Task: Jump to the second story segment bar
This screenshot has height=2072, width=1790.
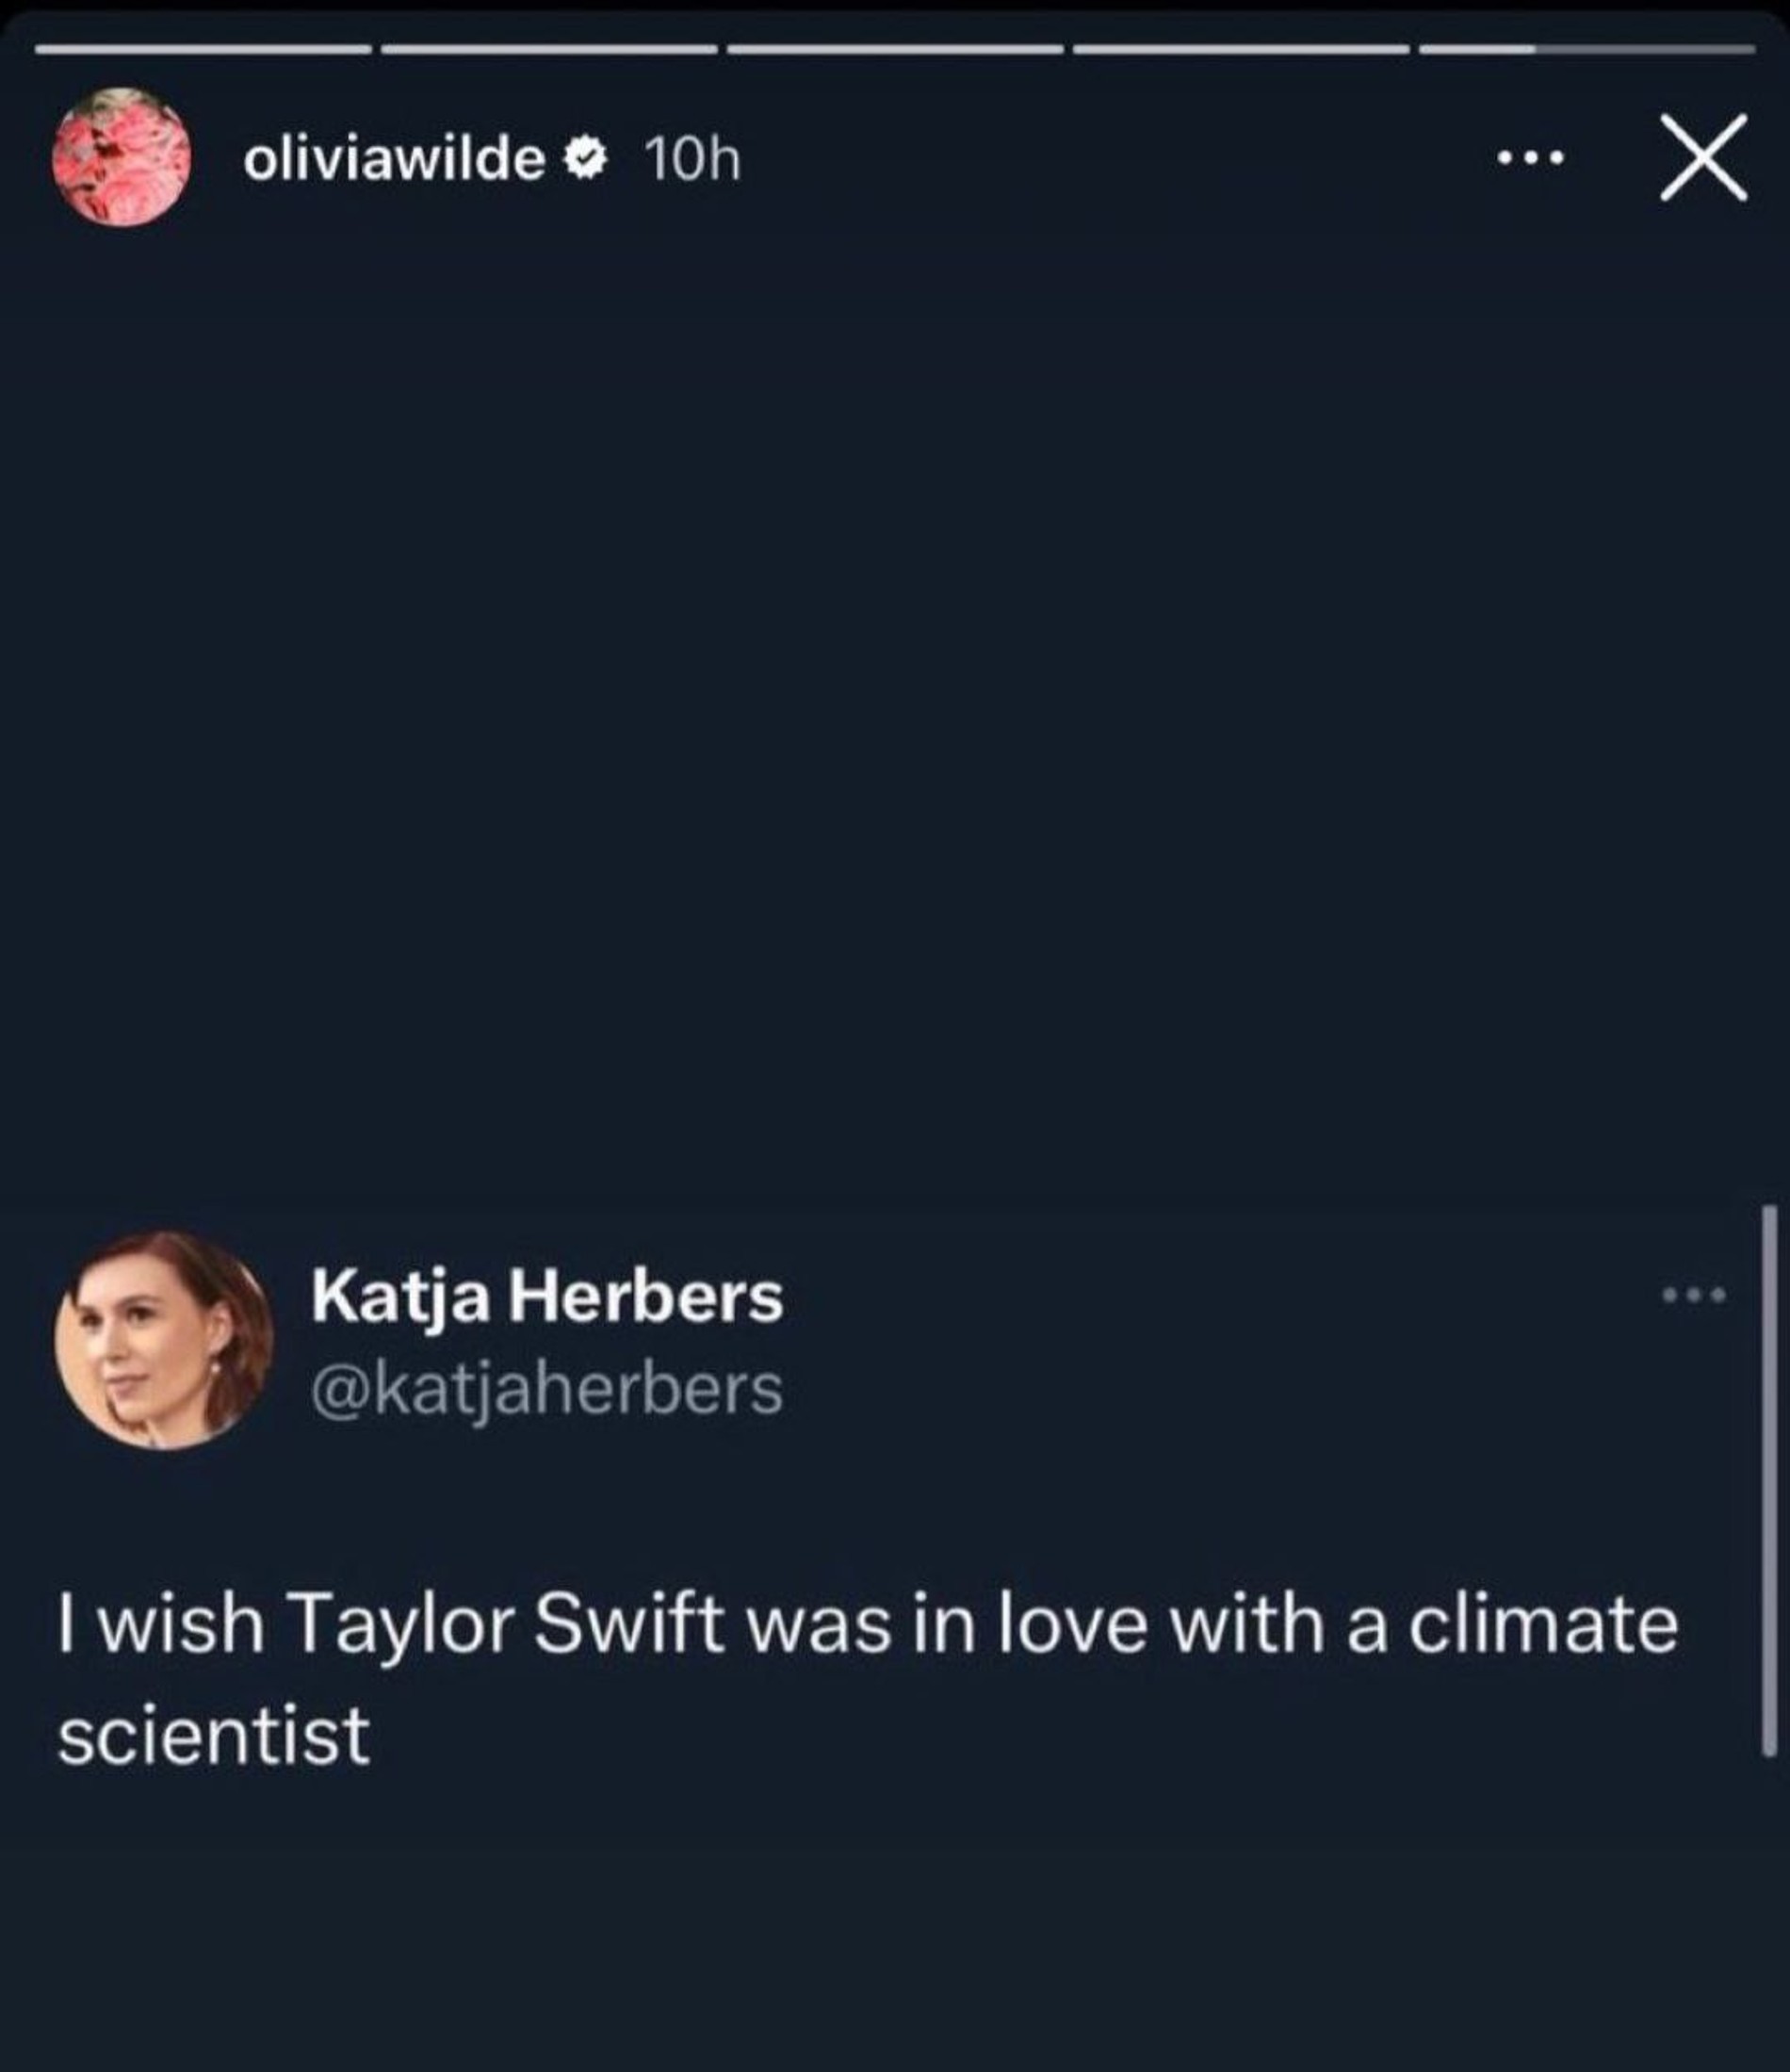Action: [x=549, y=49]
